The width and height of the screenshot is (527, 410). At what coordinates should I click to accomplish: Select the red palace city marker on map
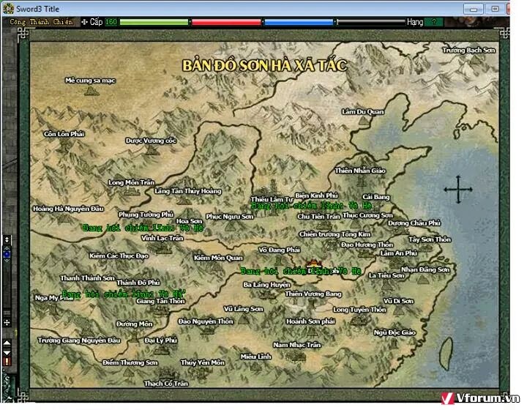[313, 264]
